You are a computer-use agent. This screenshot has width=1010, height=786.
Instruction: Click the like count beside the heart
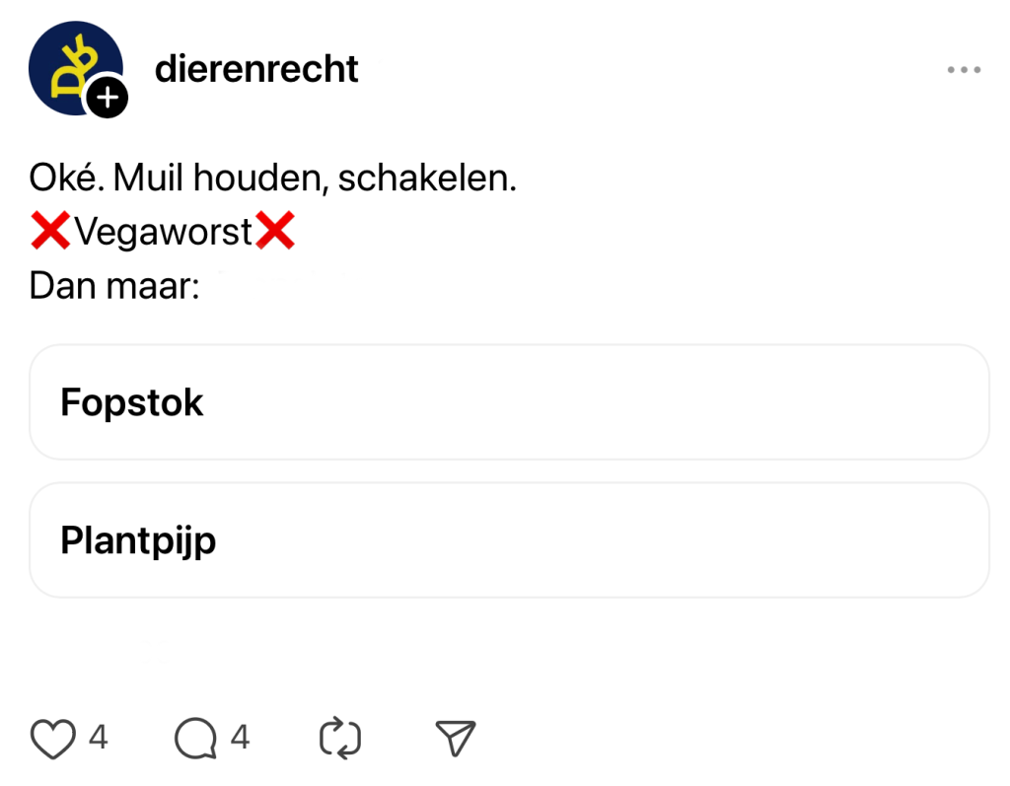click(x=99, y=738)
